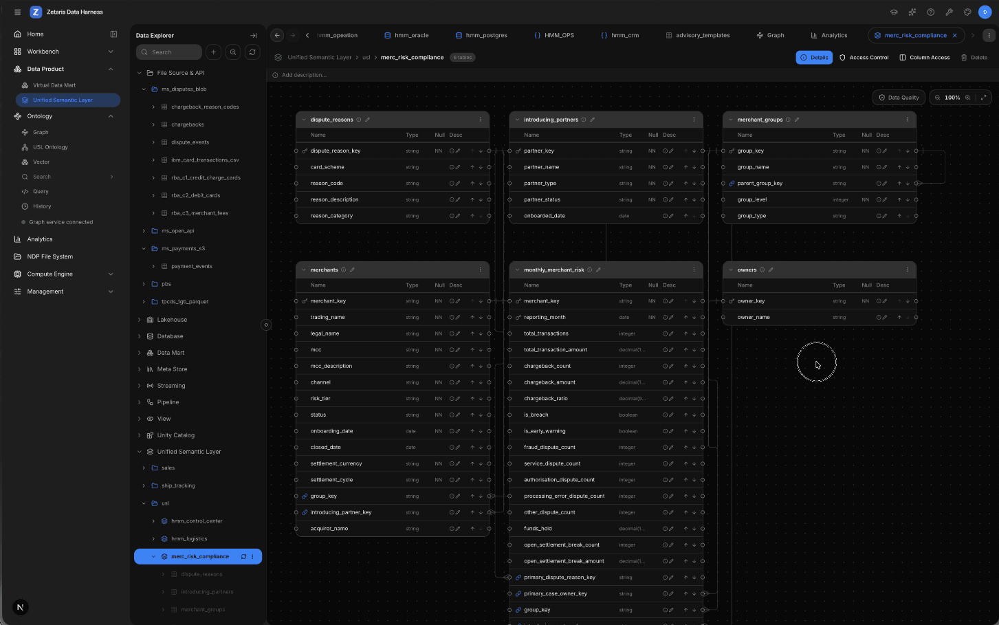This screenshot has height=625, width=999.
Task: Open the advisory_templates tab
Action: click(698, 35)
